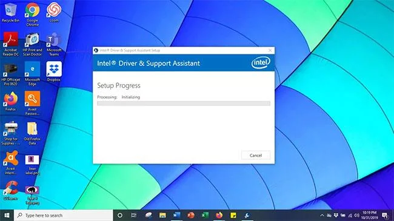Select the Microsoft Teams desktop shortcut

[54, 44]
